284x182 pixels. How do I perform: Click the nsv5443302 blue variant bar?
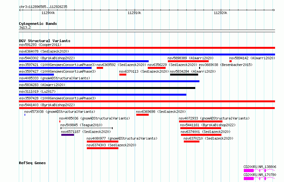click(84, 61)
